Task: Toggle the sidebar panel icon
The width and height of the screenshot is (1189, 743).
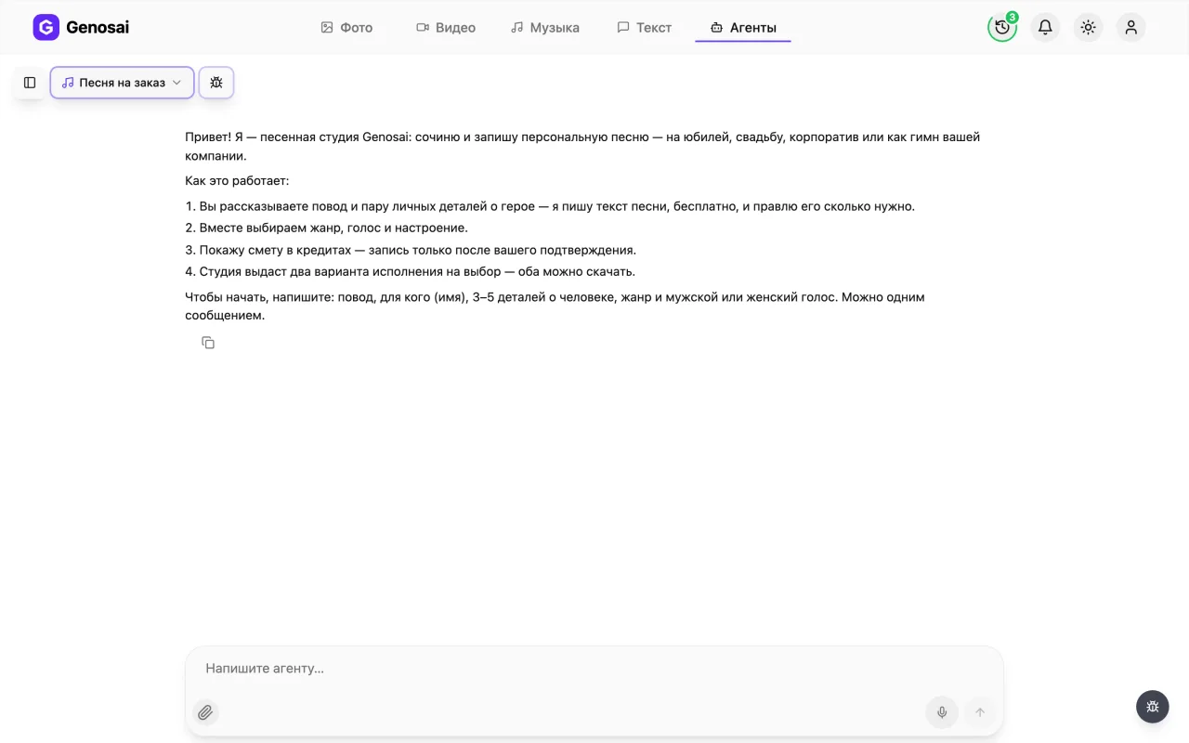Action: [x=30, y=83]
